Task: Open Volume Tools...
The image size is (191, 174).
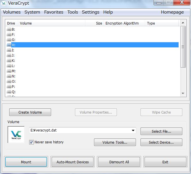Action: [115, 142]
